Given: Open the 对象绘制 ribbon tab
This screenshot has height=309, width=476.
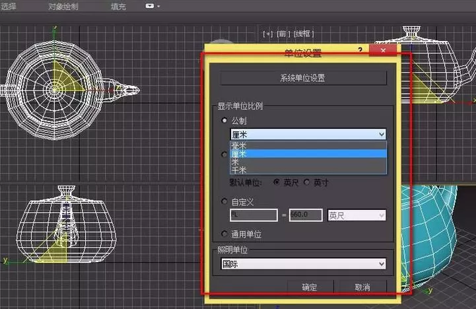Looking at the screenshot, I should pyautogui.click(x=63, y=7).
